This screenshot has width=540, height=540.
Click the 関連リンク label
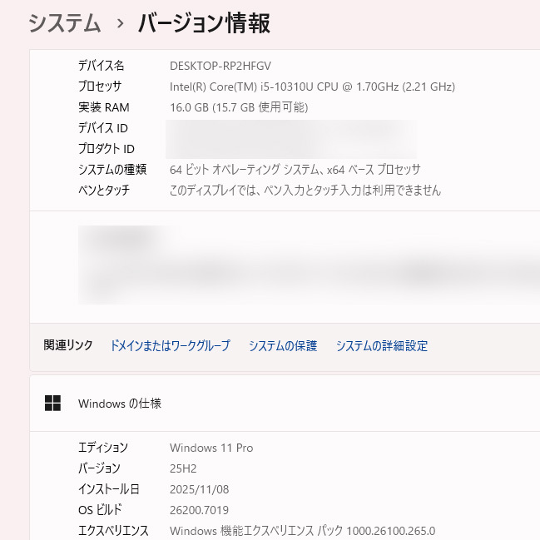pos(68,346)
